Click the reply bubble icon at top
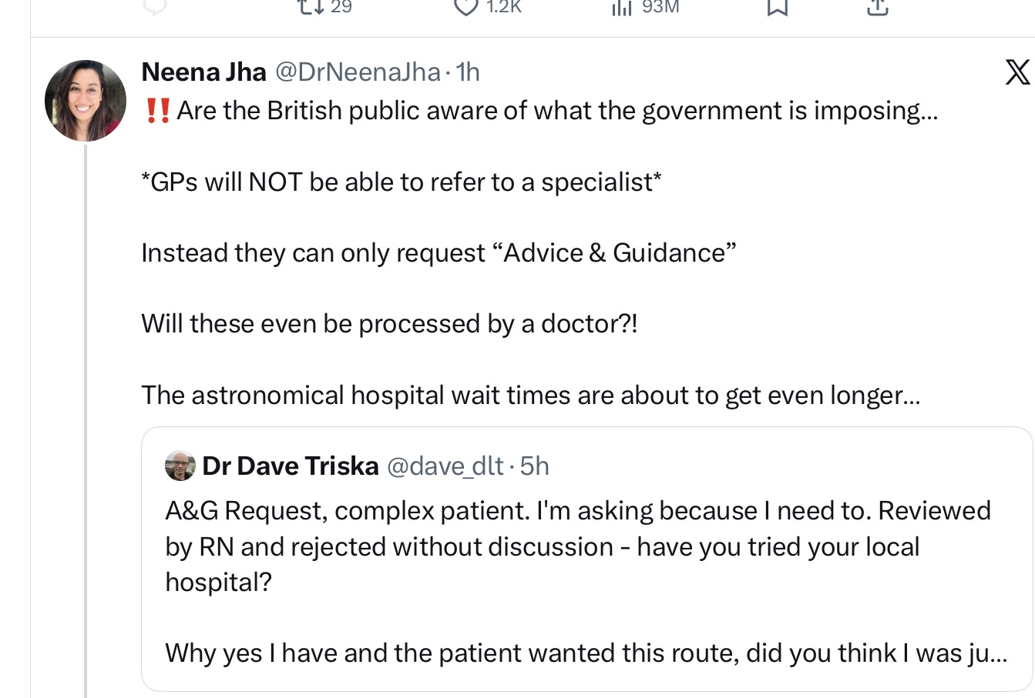Viewport: 1035px width, 698px height. click(156, 6)
